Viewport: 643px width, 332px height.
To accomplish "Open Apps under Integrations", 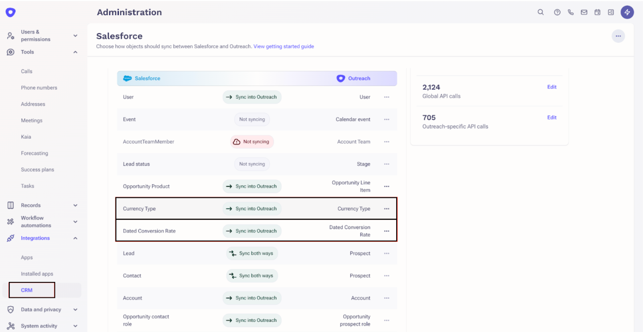I will [x=27, y=257].
